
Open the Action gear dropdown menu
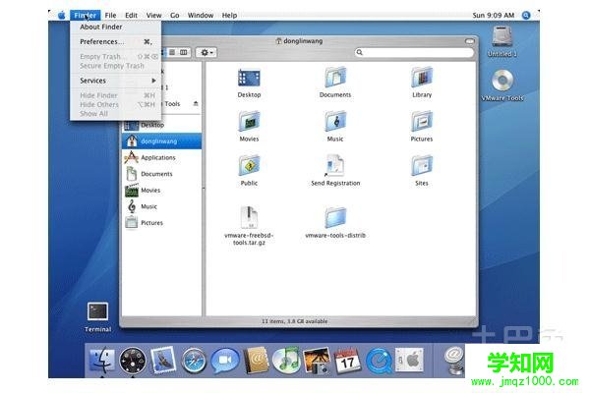(x=206, y=52)
